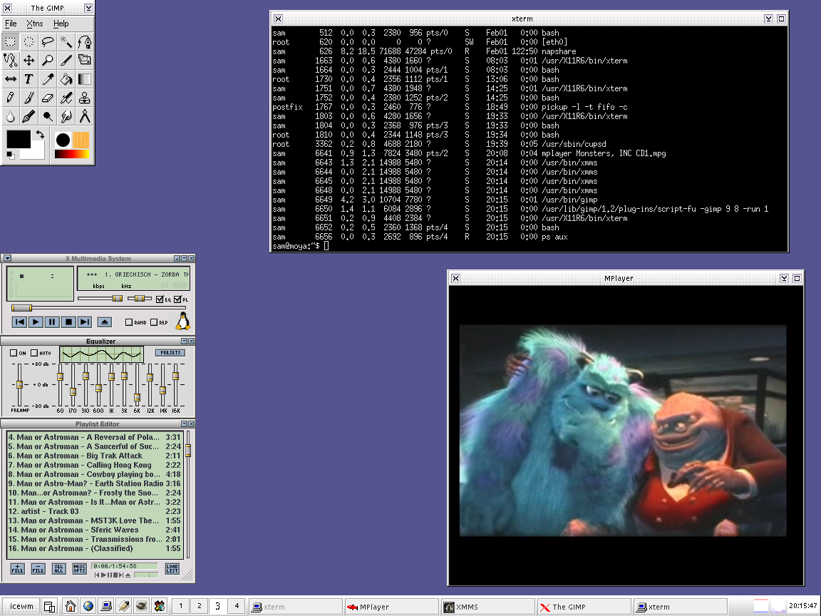Select the Rectangle Select tool in GIMP
Viewport: 821px width, 616px height.
tap(11, 41)
